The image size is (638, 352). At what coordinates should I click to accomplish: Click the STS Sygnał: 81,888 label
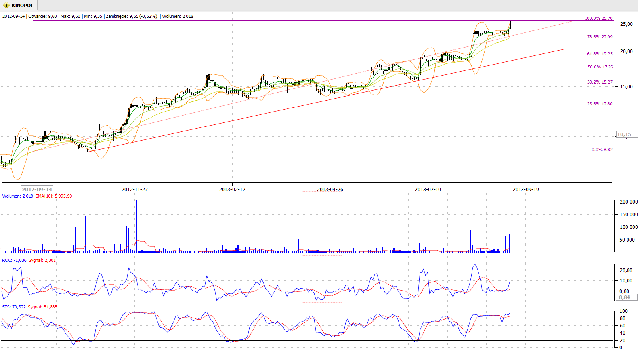[42, 307]
